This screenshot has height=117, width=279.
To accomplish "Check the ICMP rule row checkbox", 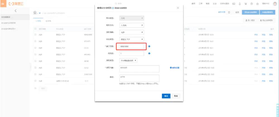I will [35, 81].
